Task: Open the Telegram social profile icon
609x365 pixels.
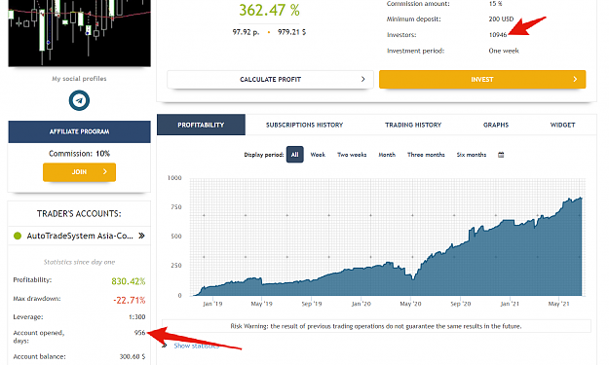Action: click(x=79, y=100)
